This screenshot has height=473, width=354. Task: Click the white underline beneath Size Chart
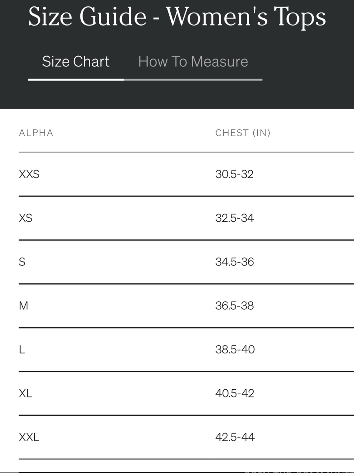[x=76, y=79]
